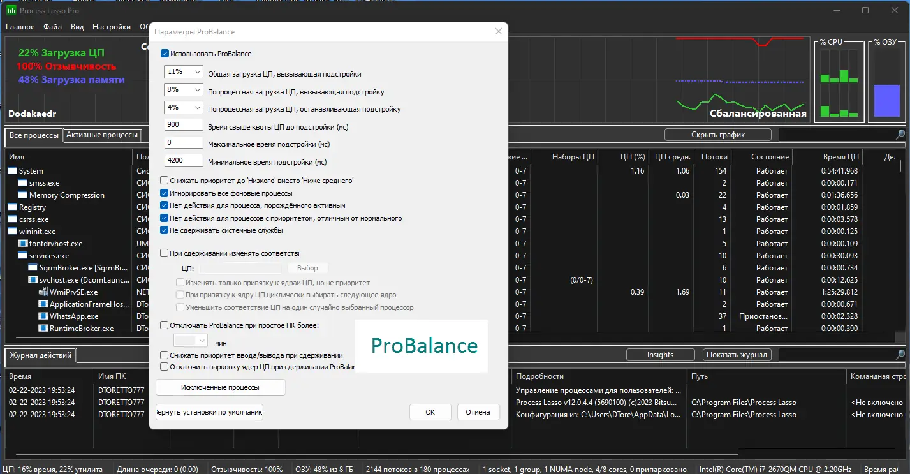The image size is (910, 474).
Task: Click the Максимальное время подстройки field
Action: 183,144
